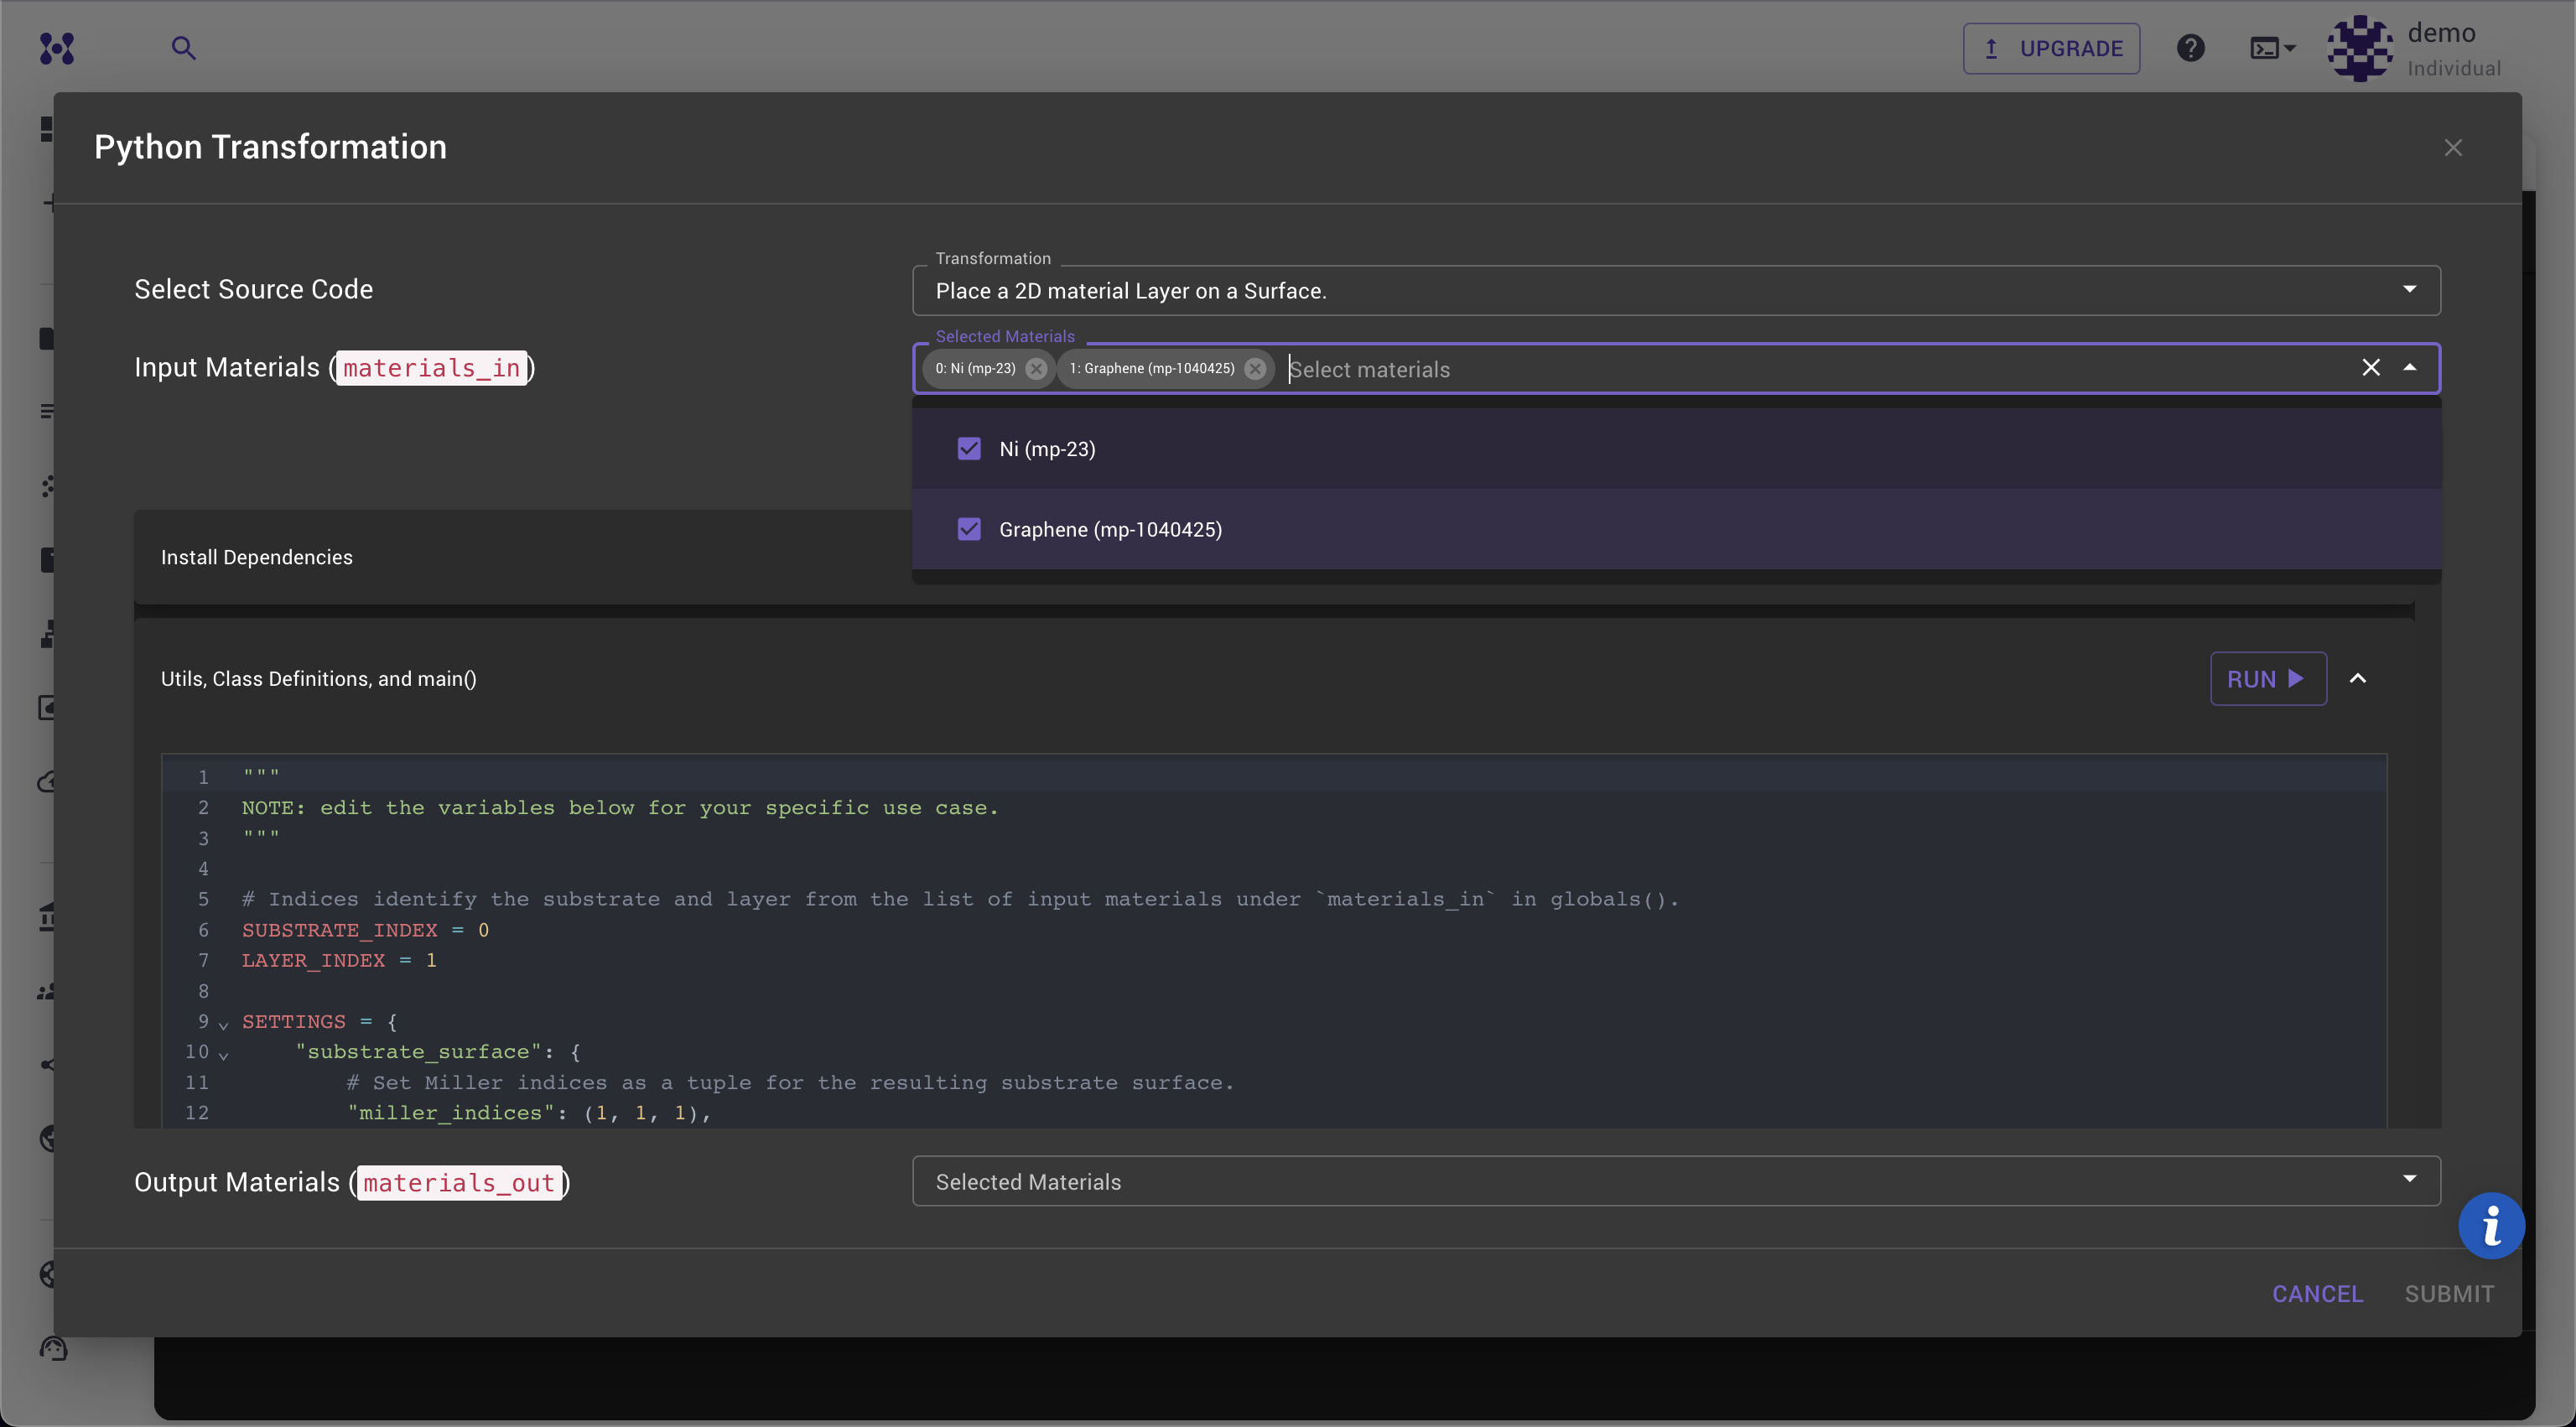The image size is (2576, 1427).
Task: Open the help question mark icon
Action: pyautogui.click(x=2190, y=48)
